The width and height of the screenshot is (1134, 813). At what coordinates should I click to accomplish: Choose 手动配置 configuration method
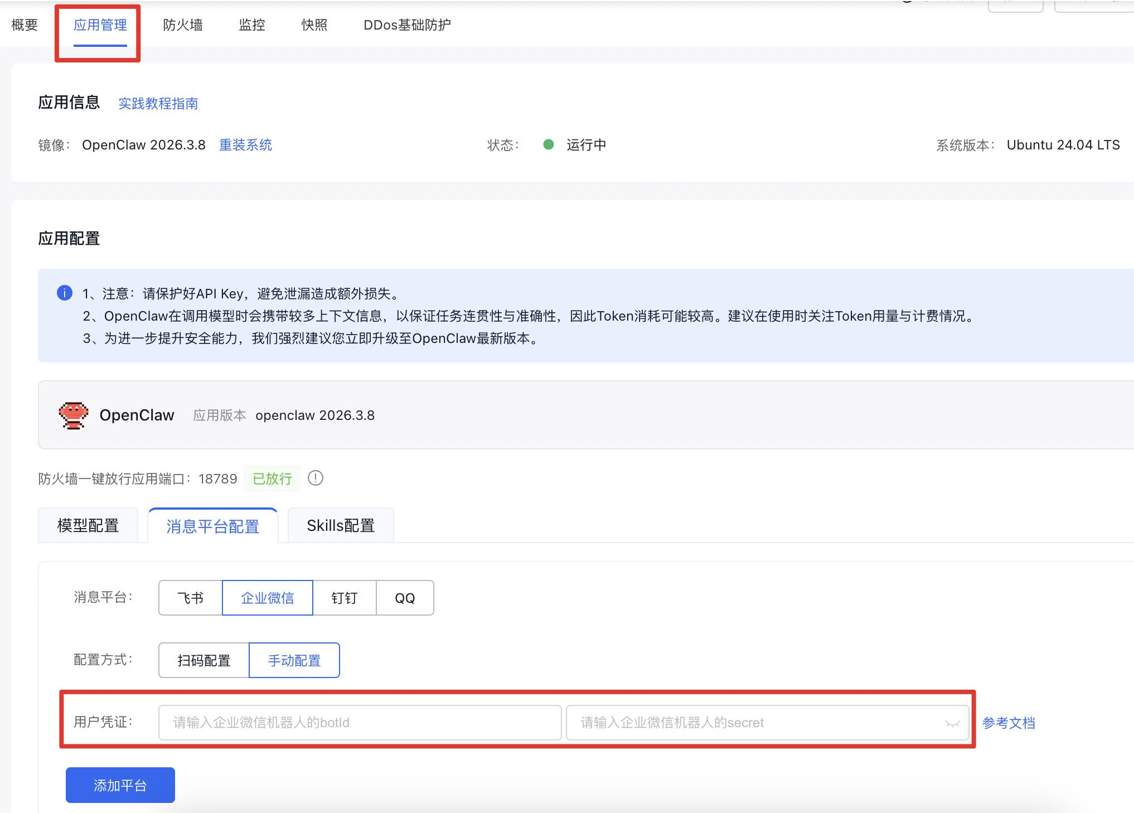[x=294, y=660]
